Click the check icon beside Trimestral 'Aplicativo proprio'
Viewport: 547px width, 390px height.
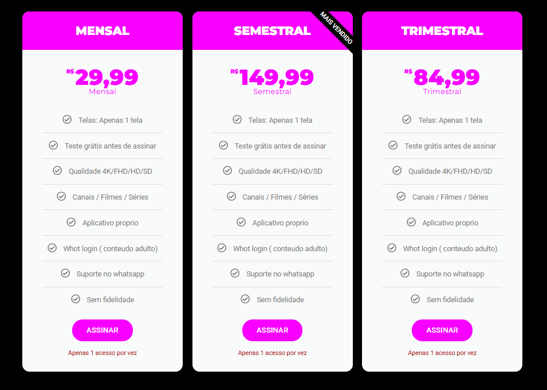point(411,223)
